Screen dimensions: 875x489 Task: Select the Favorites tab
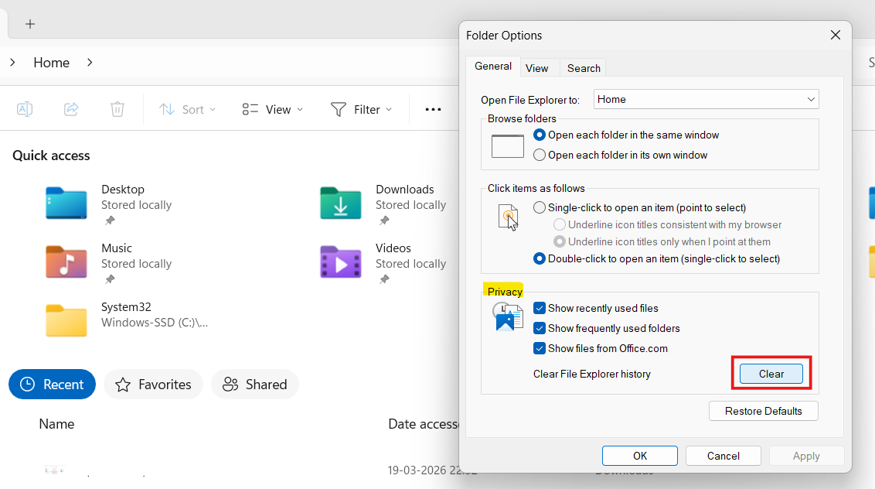coord(153,384)
